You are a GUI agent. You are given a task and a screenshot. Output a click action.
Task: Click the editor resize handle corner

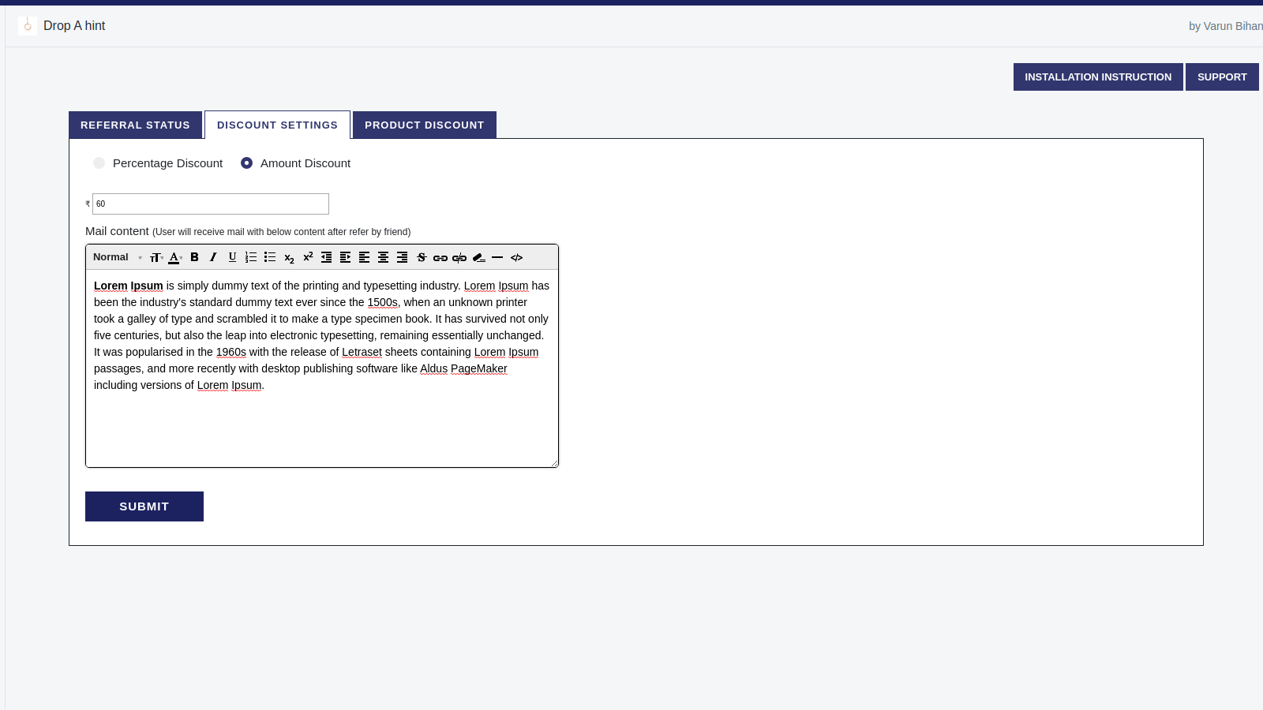pos(555,464)
